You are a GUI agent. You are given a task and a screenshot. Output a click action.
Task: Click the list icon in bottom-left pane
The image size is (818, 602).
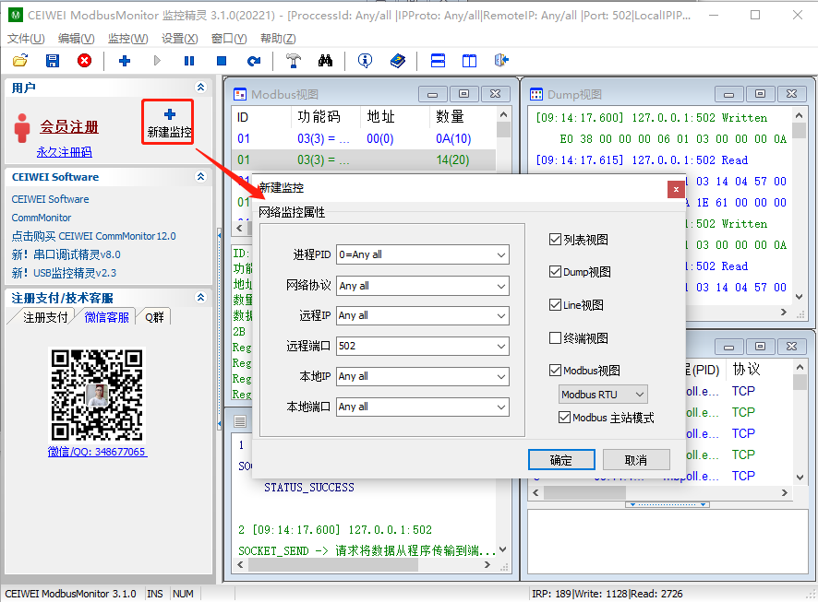(240, 421)
